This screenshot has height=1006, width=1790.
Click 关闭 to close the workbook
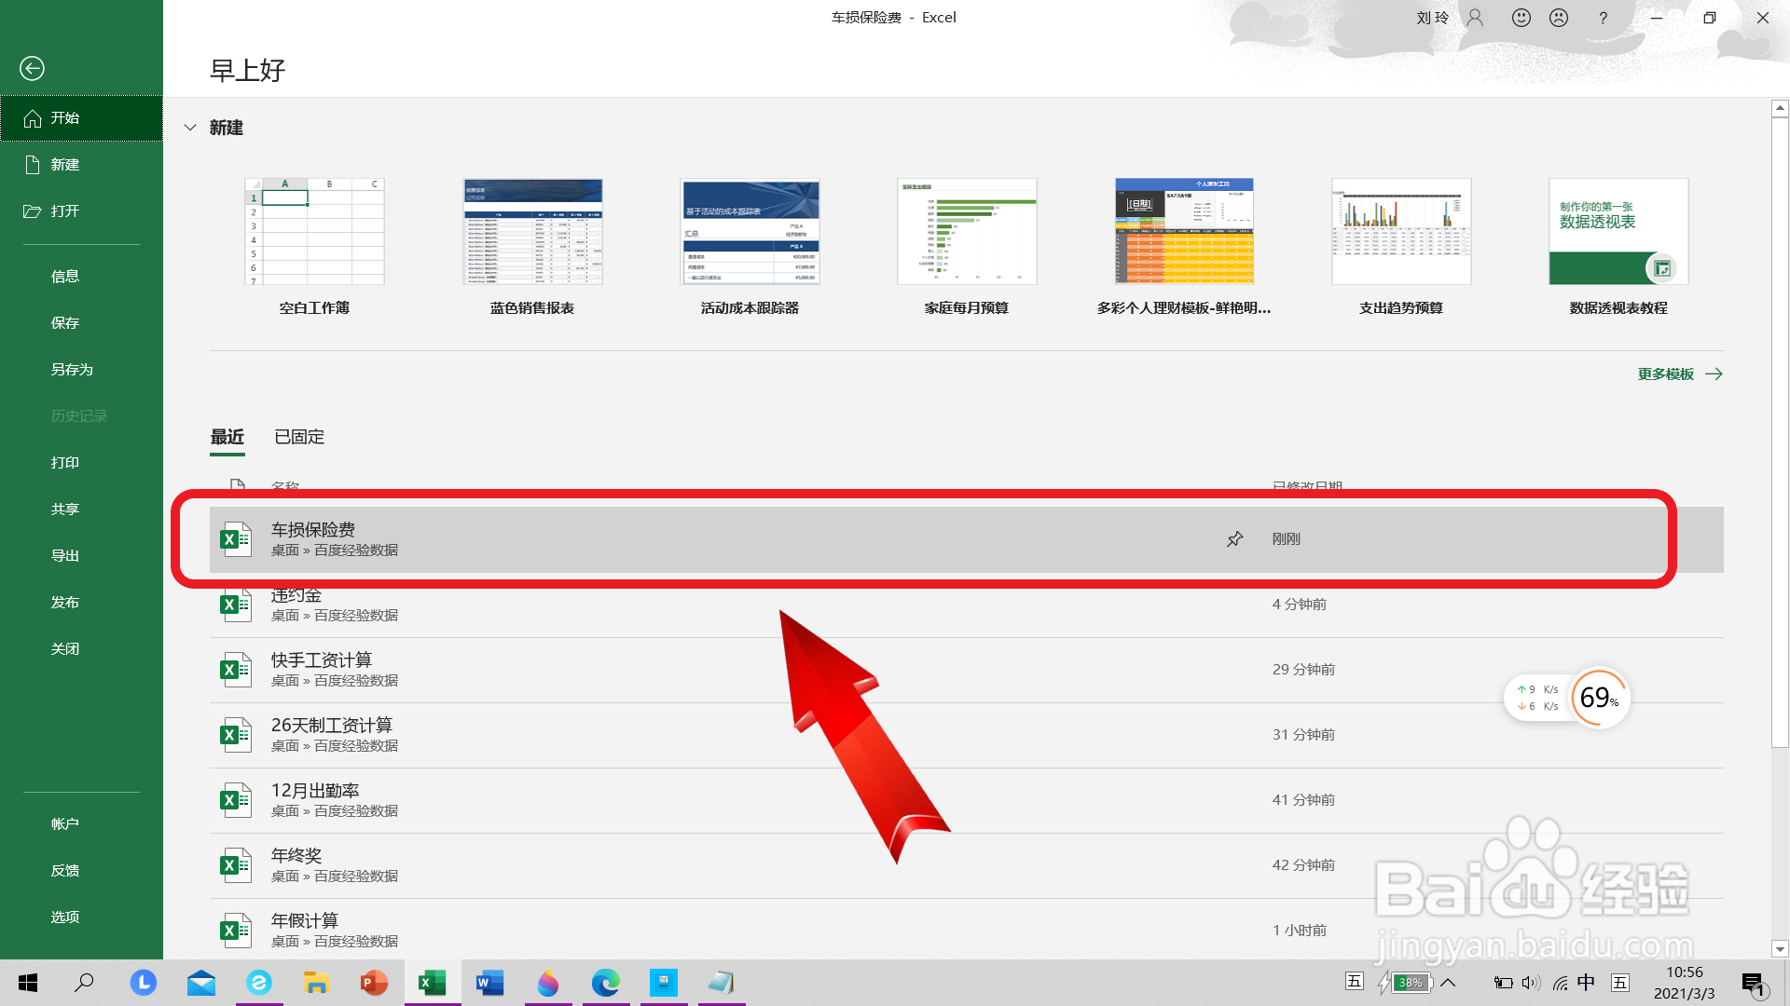(81, 649)
